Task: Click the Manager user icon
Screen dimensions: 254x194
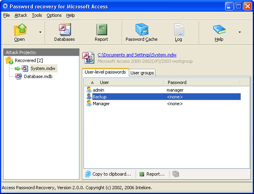Action: point(89,103)
